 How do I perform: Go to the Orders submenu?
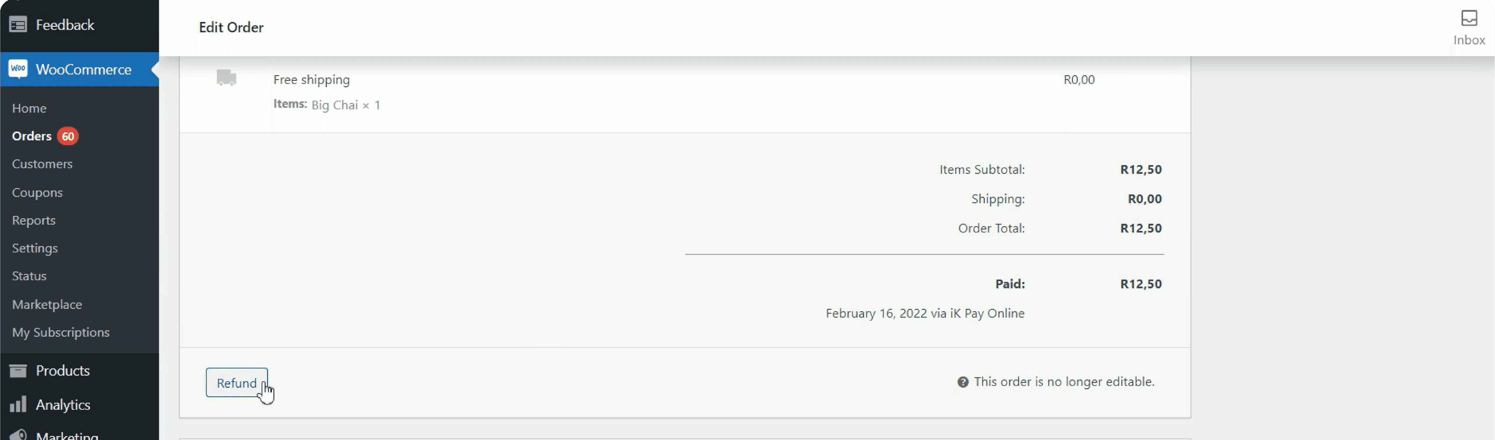(x=31, y=136)
